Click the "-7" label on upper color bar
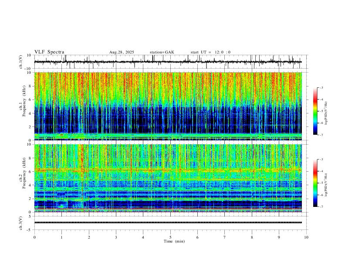The height and width of the screenshot is (266, 345). coord(321,135)
